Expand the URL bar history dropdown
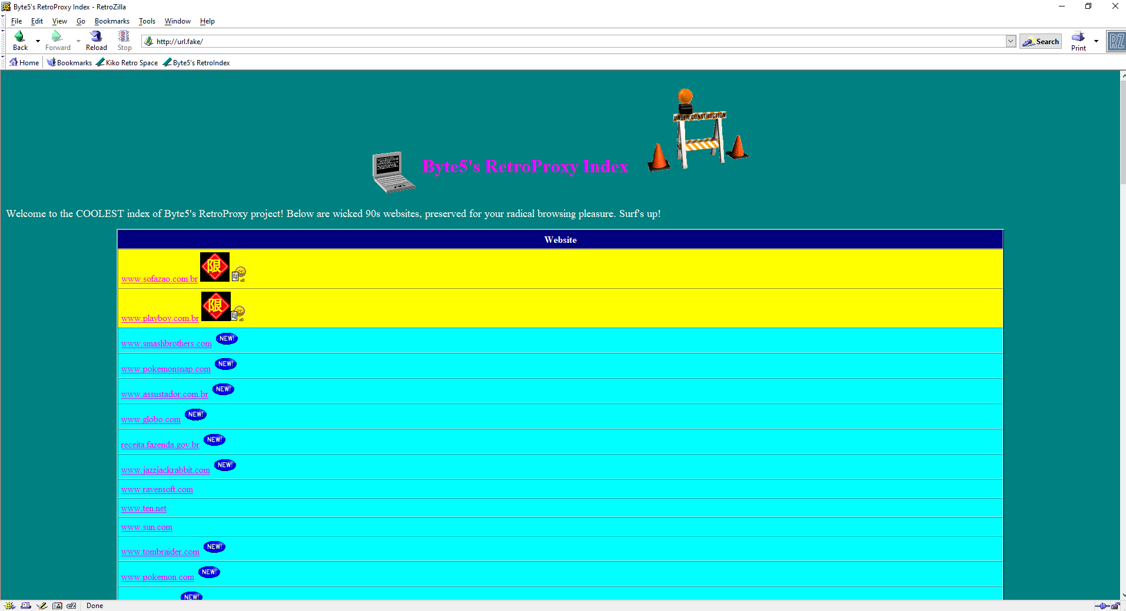The image size is (1126, 611). tap(1011, 41)
